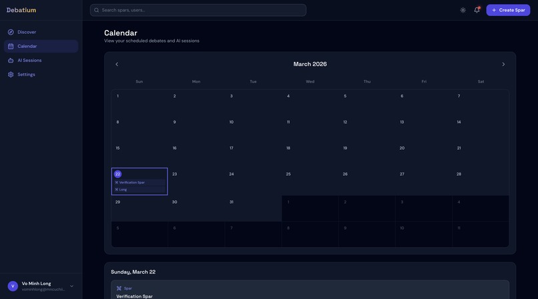Click the search spars input field
538x299 pixels.
[198, 10]
